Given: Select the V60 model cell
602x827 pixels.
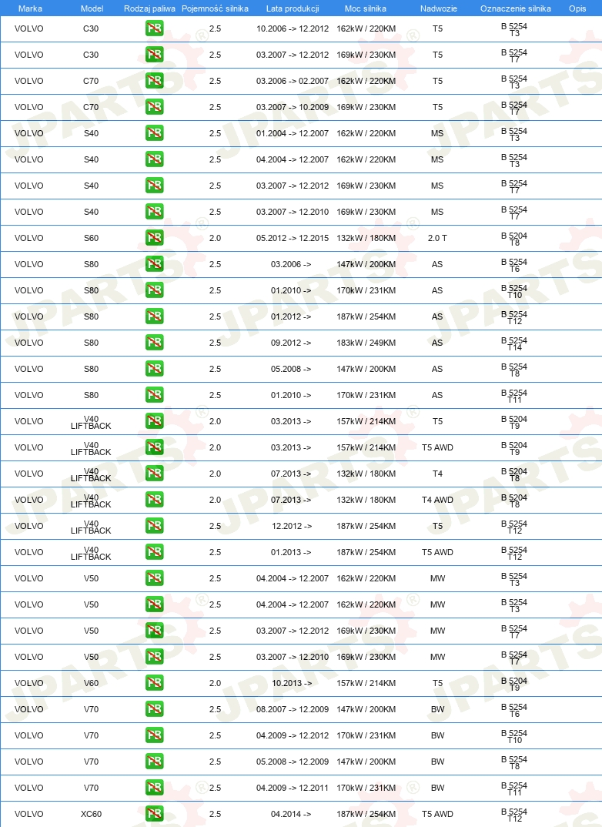Looking at the screenshot, I should 91,683.
